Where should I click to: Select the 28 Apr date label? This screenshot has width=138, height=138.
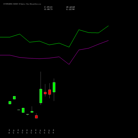(44, 131)
